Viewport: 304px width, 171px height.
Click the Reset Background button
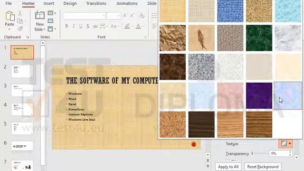pyautogui.click(x=263, y=167)
